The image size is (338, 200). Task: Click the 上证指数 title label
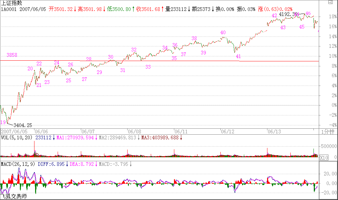click(12, 3)
